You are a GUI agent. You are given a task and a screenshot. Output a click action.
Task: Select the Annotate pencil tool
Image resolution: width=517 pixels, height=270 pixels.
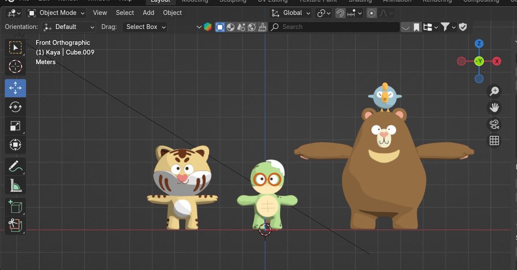pos(15,166)
